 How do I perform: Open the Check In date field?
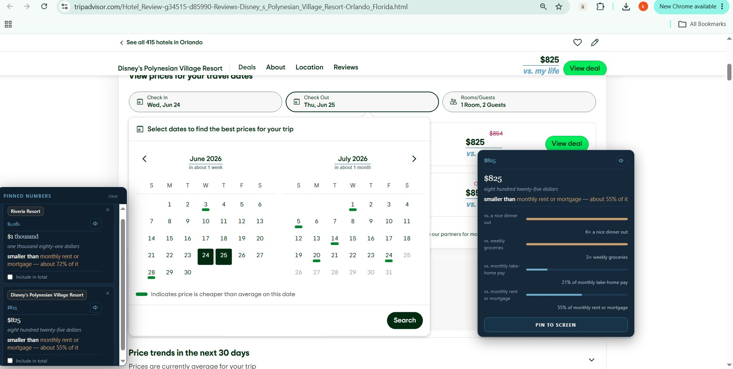coord(206,102)
